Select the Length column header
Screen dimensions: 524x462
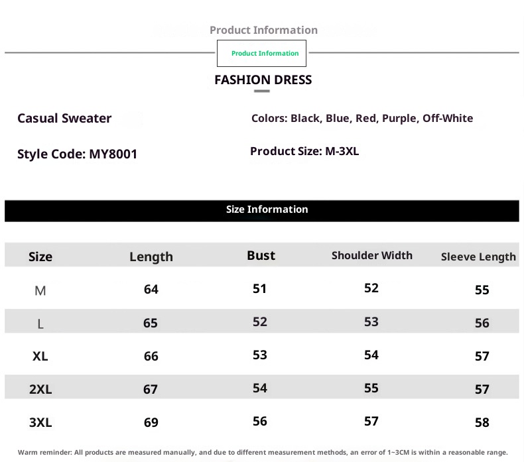(151, 257)
